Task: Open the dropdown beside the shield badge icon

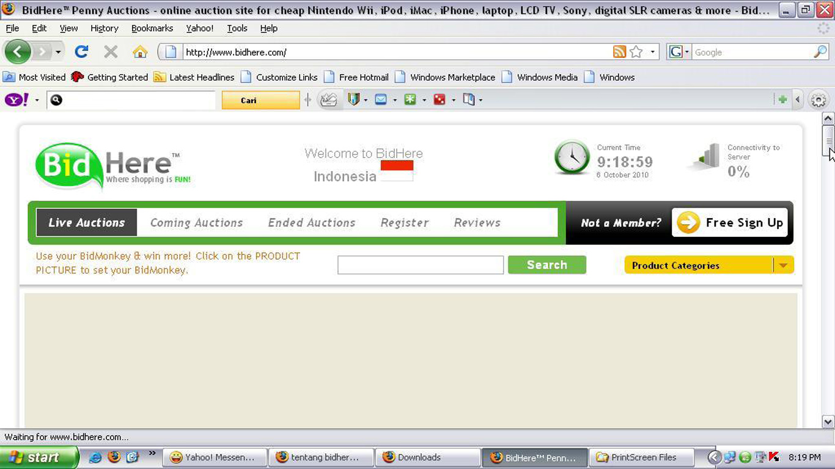Action: 366,100
